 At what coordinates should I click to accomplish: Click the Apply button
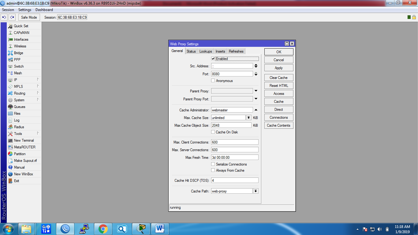click(279, 68)
